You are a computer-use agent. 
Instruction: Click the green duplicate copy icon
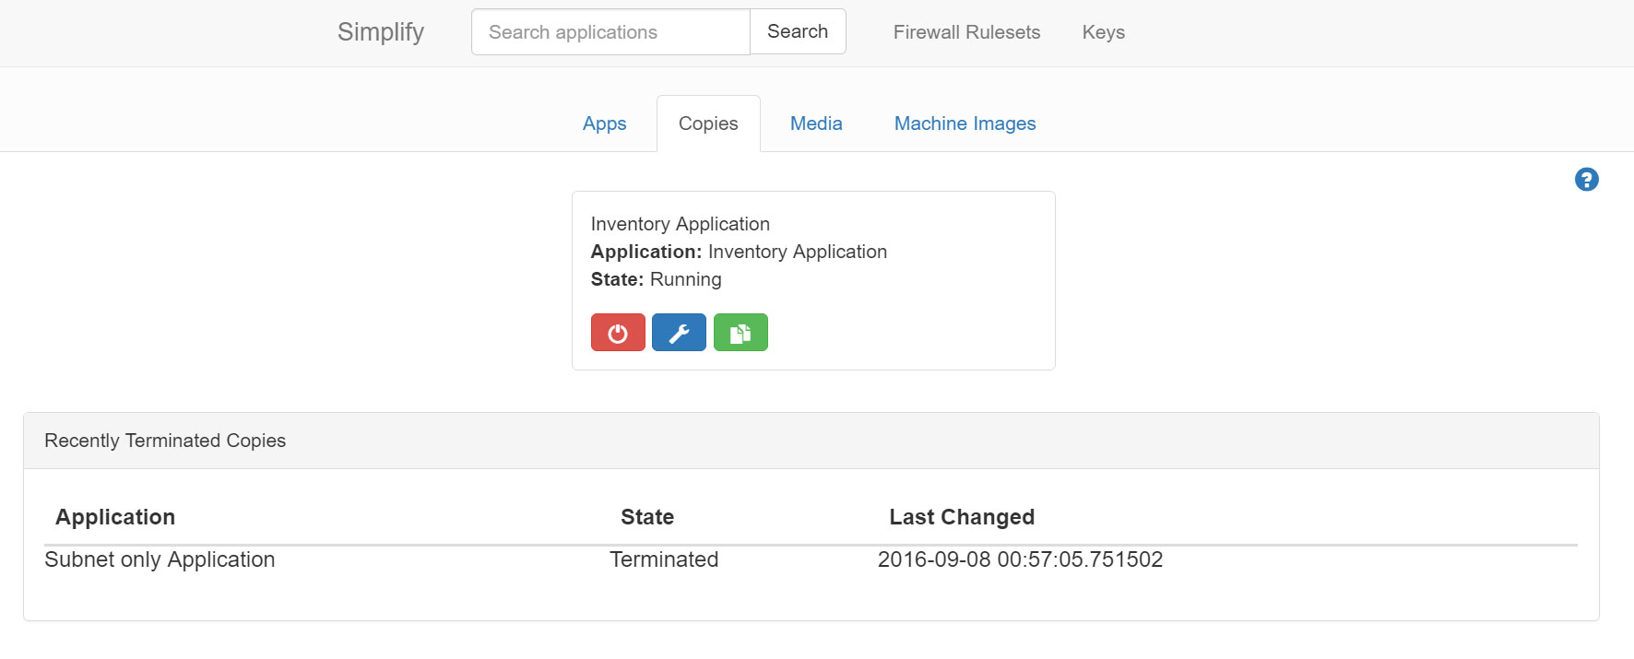(x=740, y=333)
